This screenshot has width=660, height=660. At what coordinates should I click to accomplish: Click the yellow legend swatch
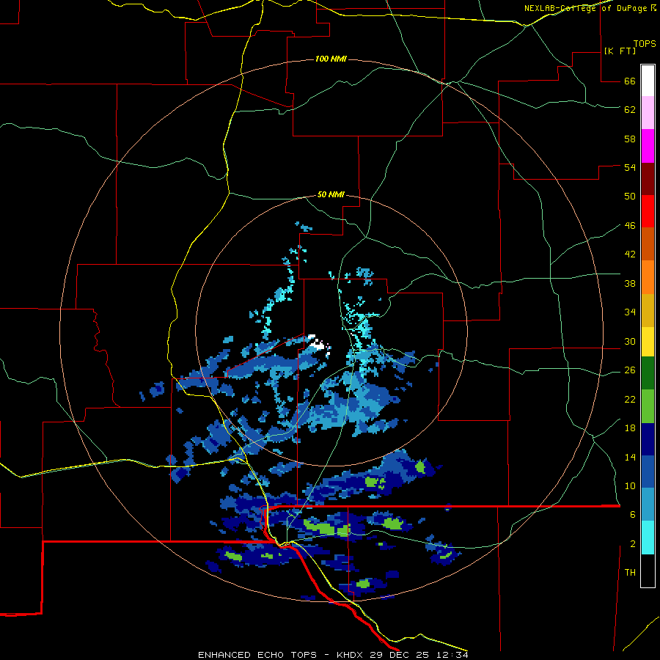648,342
